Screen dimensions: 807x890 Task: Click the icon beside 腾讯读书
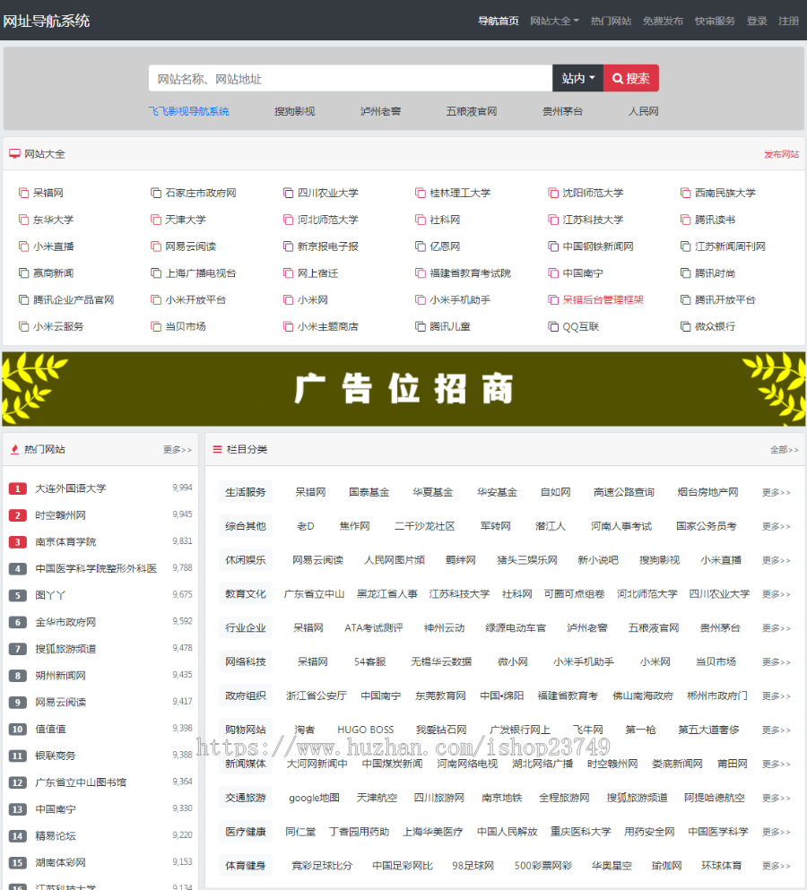[x=685, y=220]
